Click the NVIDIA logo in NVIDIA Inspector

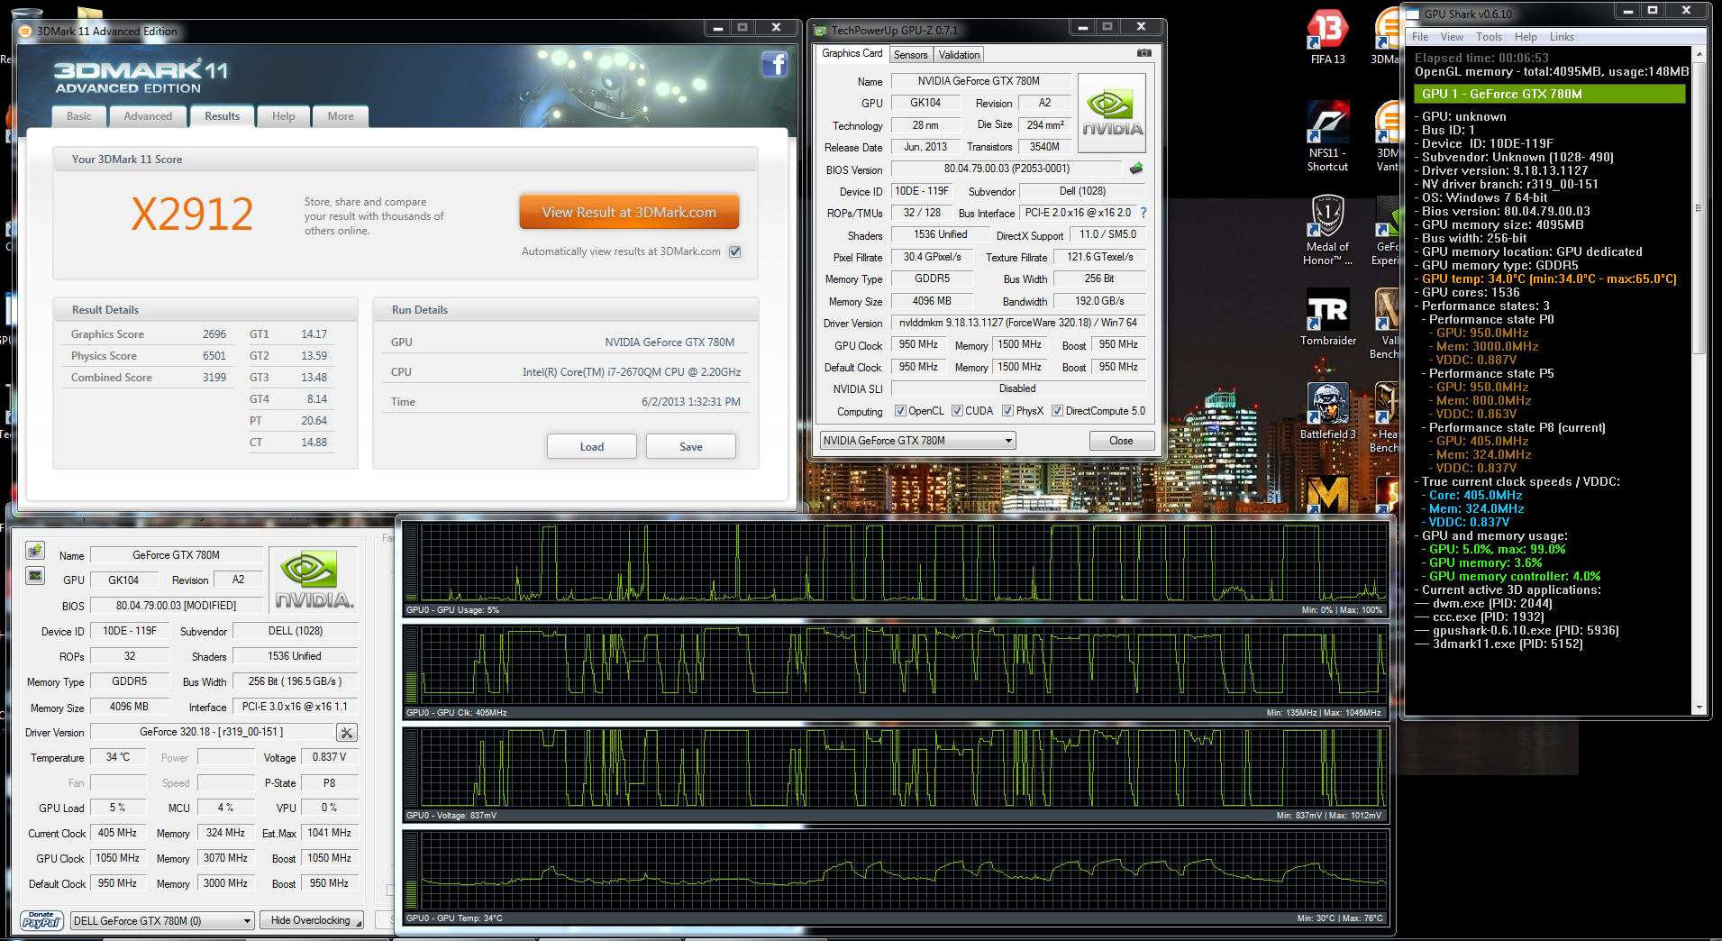(x=314, y=581)
